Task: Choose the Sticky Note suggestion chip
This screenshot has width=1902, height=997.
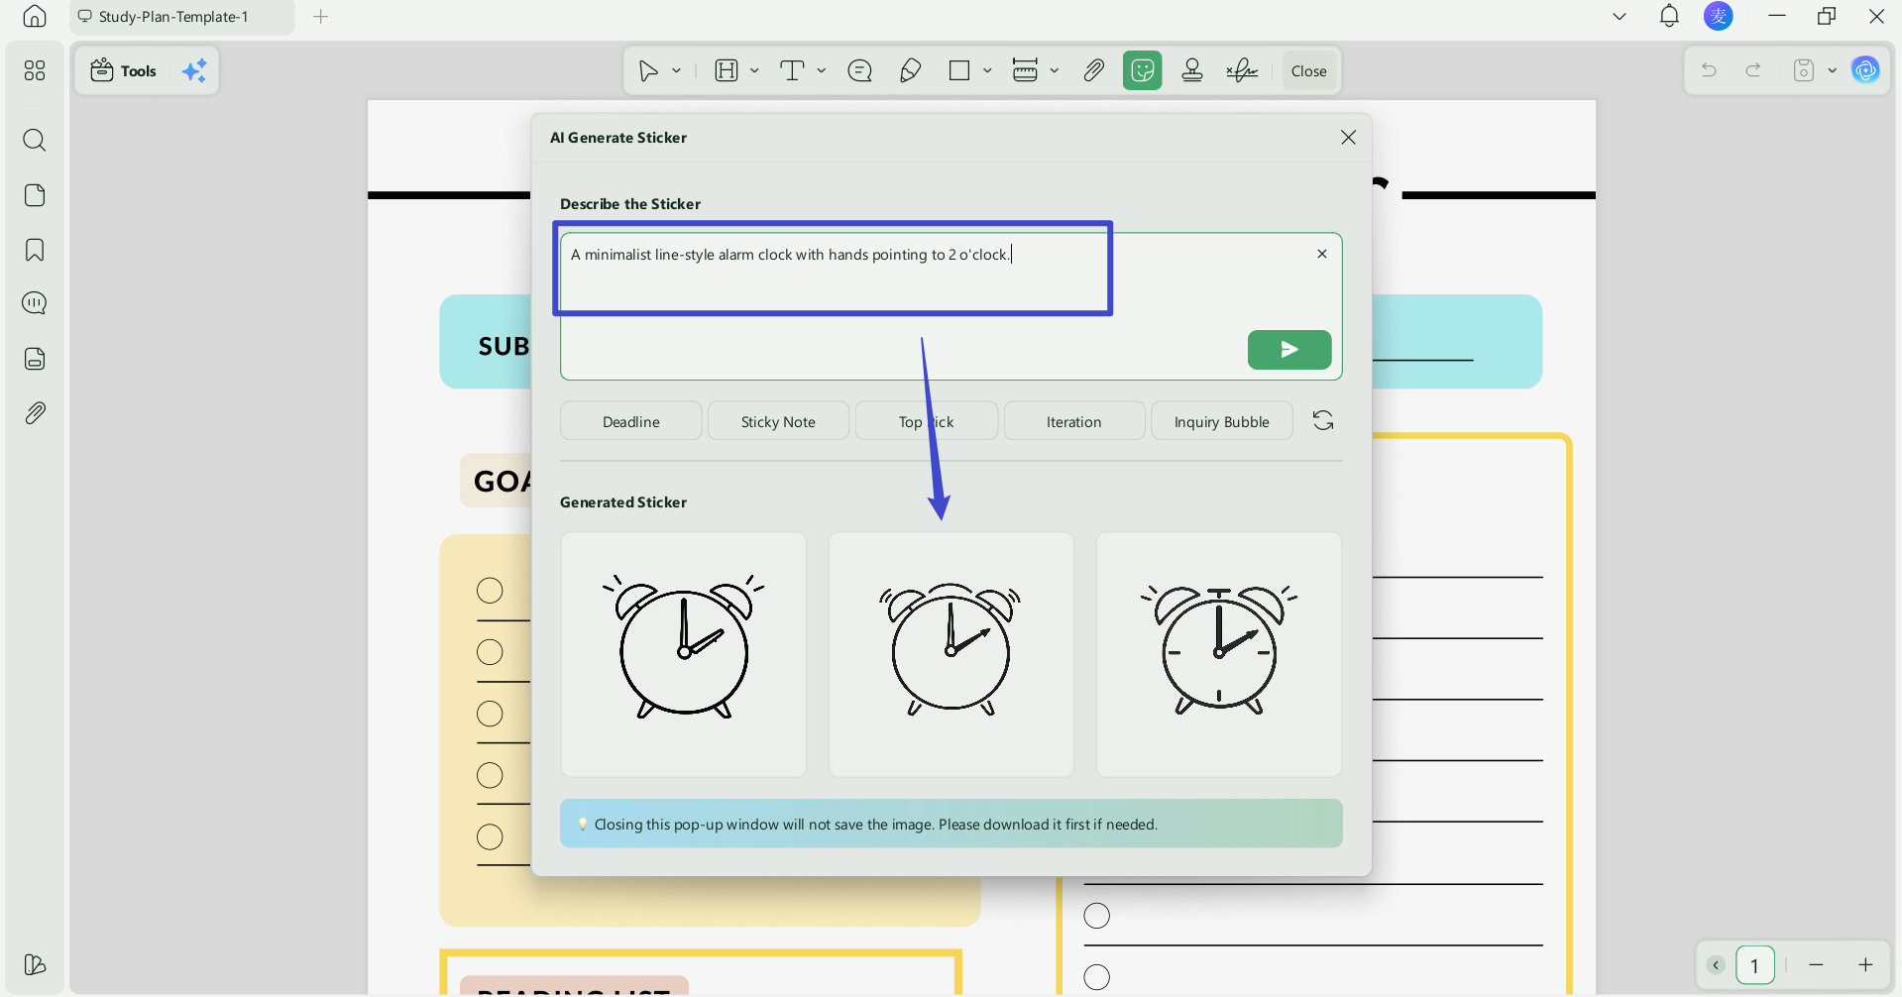Action: coord(778,421)
